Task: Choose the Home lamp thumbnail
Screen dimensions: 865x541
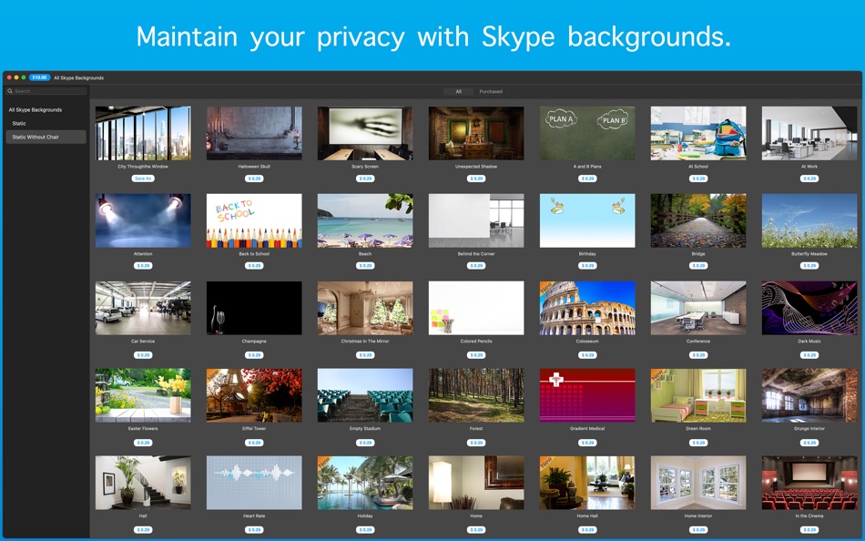Action: tap(476, 483)
